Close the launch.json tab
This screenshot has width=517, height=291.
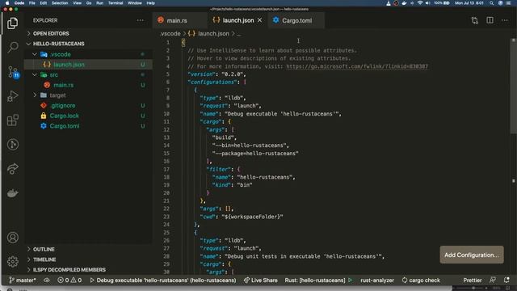[x=260, y=20]
